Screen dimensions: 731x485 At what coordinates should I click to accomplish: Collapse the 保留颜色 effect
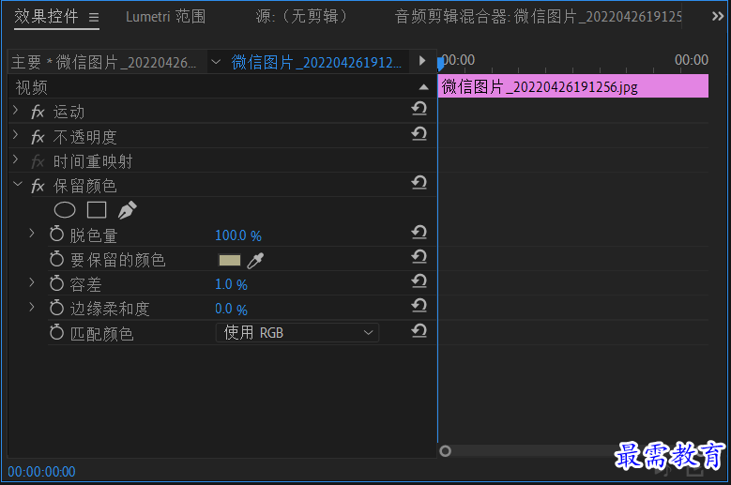17,184
